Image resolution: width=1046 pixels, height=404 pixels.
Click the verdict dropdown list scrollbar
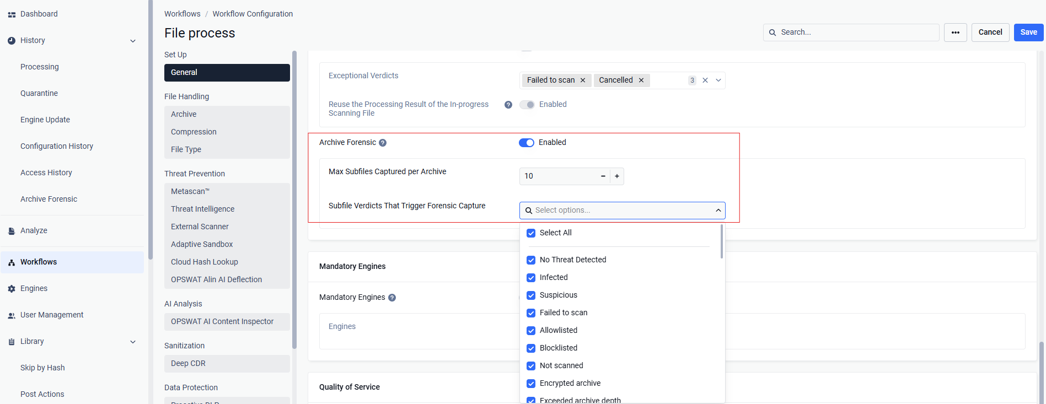coord(721,241)
